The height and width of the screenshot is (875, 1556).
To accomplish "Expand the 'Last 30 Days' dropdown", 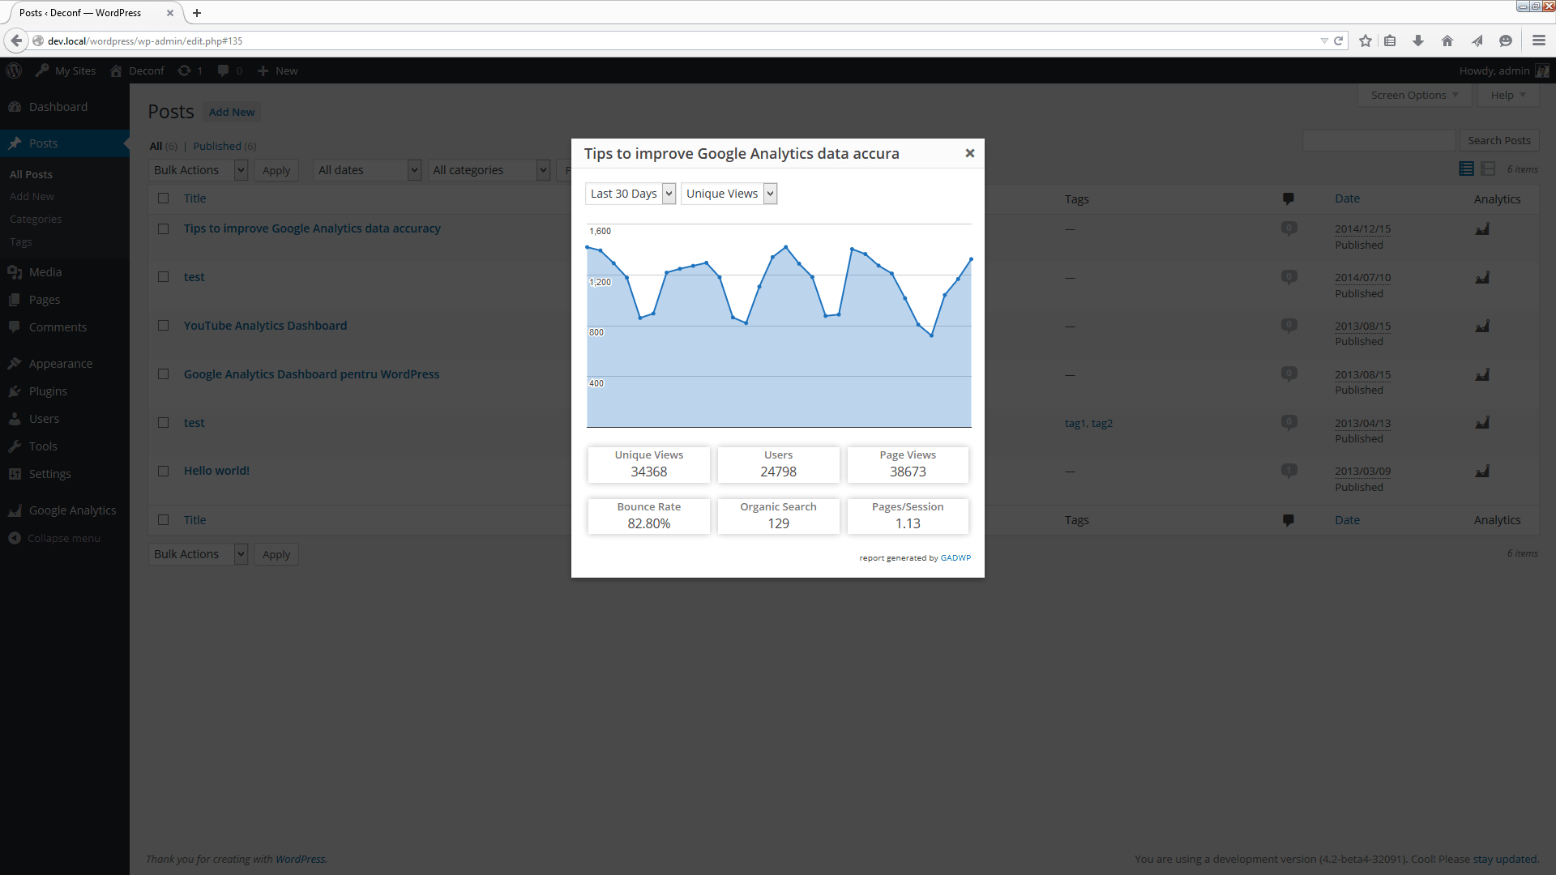I will click(631, 194).
